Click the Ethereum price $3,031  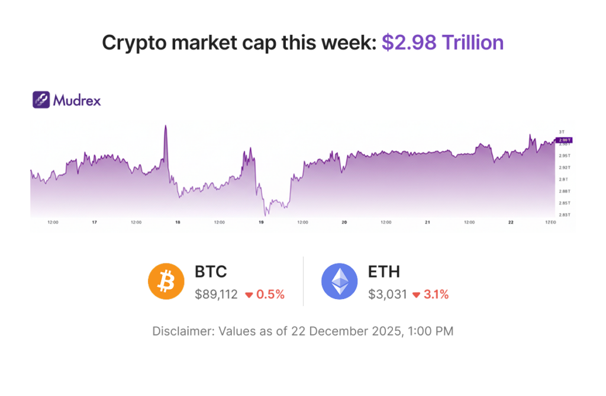pos(387,294)
